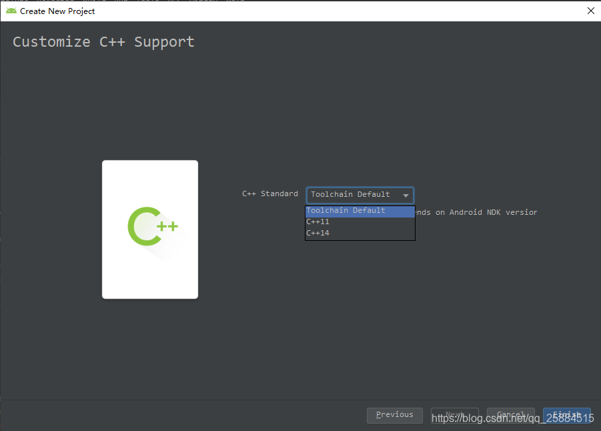Open the C++ Standard combo box

coord(360,195)
